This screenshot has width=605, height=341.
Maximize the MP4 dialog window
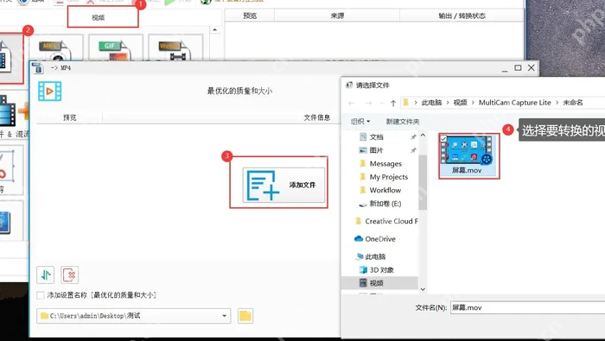[518, 68]
